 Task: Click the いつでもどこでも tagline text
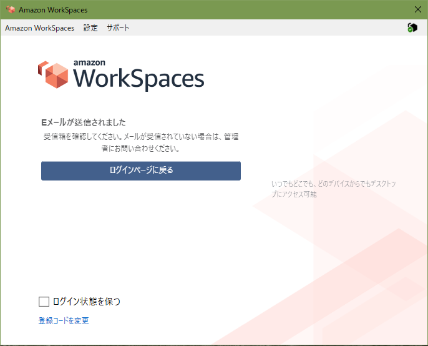[x=334, y=189]
